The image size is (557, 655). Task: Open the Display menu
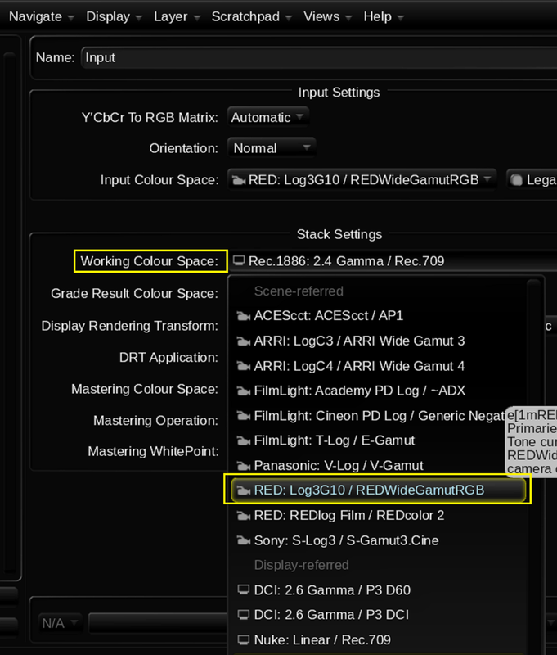114,16
